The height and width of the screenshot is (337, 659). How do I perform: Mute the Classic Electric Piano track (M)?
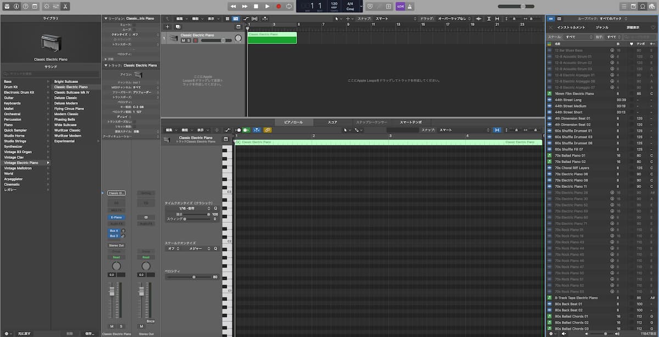(x=183, y=40)
